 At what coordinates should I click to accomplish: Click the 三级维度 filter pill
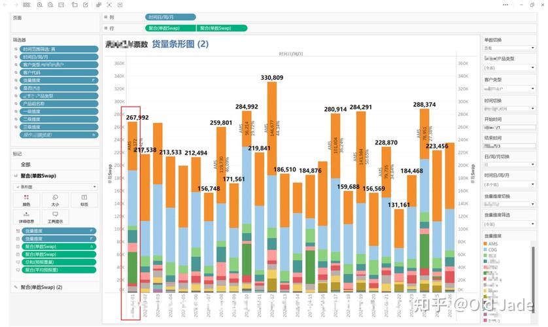[x=59, y=127]
